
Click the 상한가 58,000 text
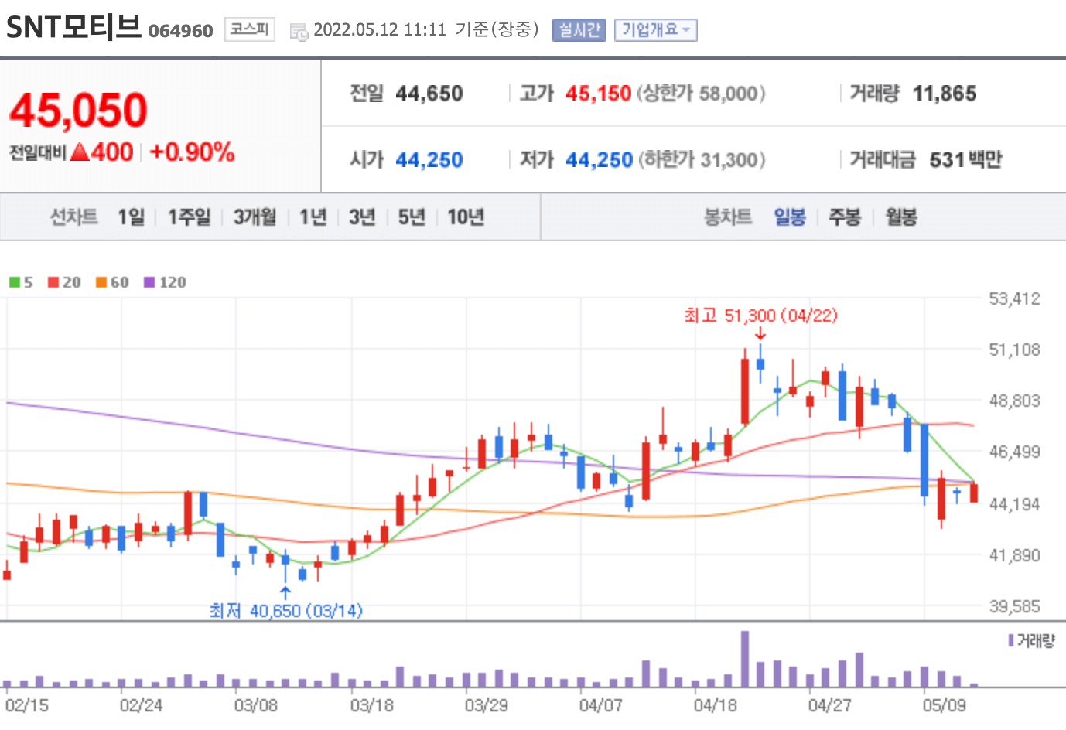coord(702,94)
